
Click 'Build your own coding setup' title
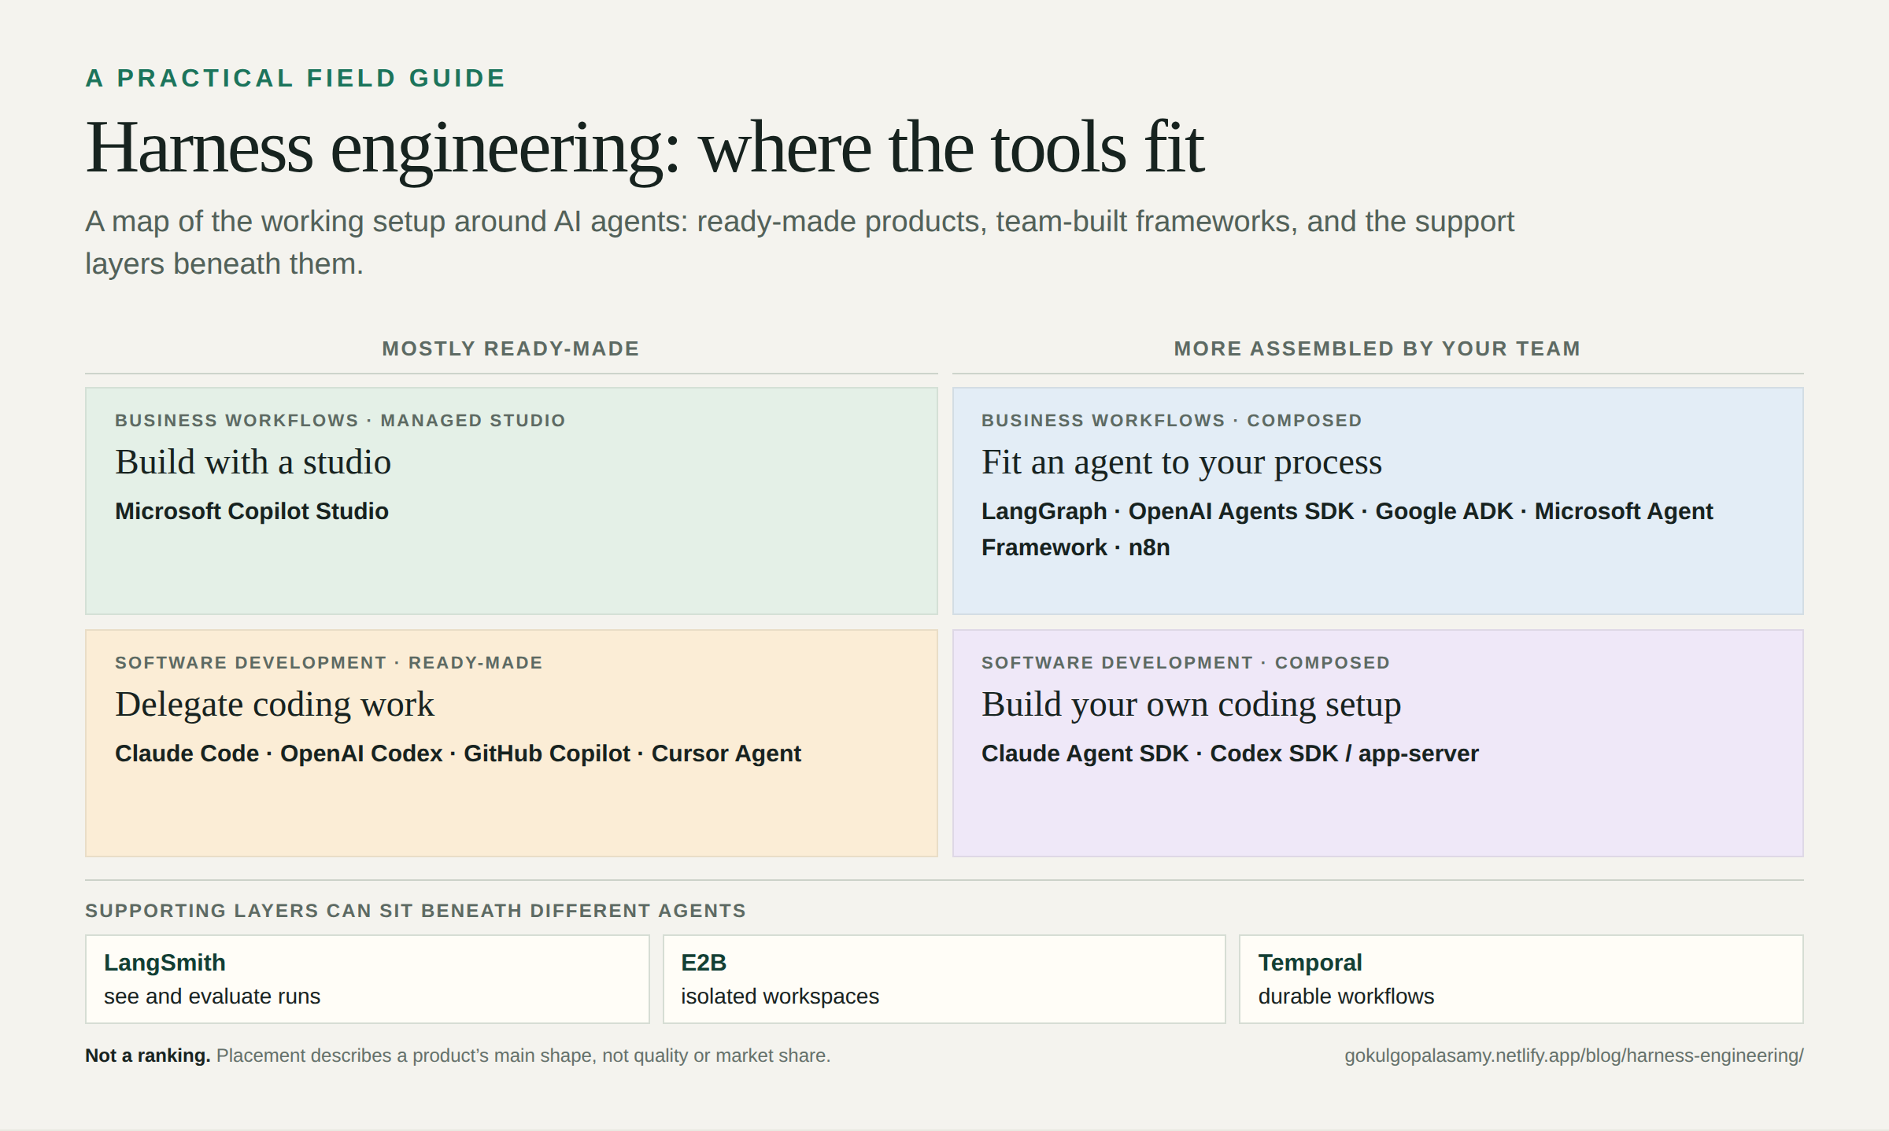1191,705
